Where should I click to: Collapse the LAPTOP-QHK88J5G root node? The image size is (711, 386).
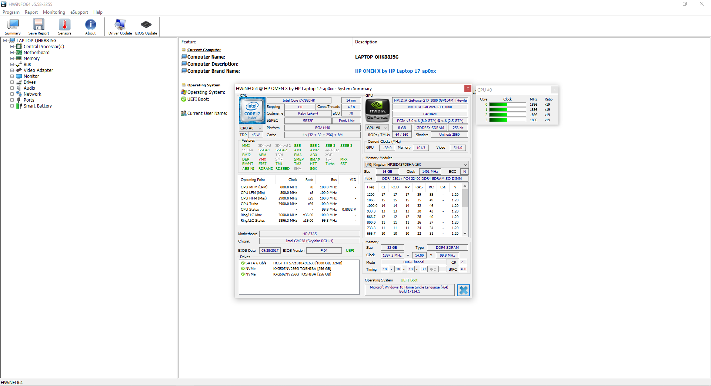[5, 41]
